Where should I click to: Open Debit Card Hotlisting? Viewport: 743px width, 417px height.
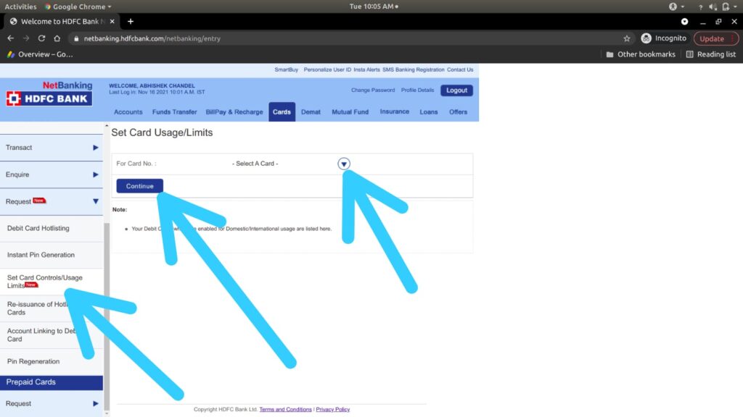click(52, 228)
